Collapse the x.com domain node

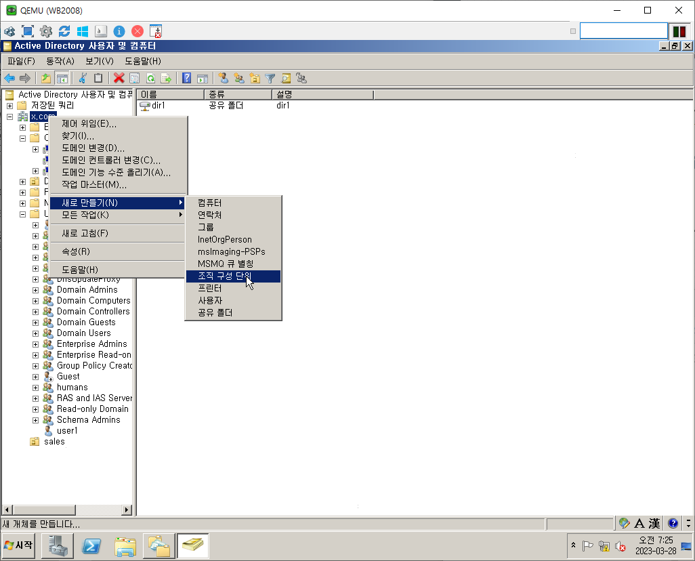pos(9,117)
